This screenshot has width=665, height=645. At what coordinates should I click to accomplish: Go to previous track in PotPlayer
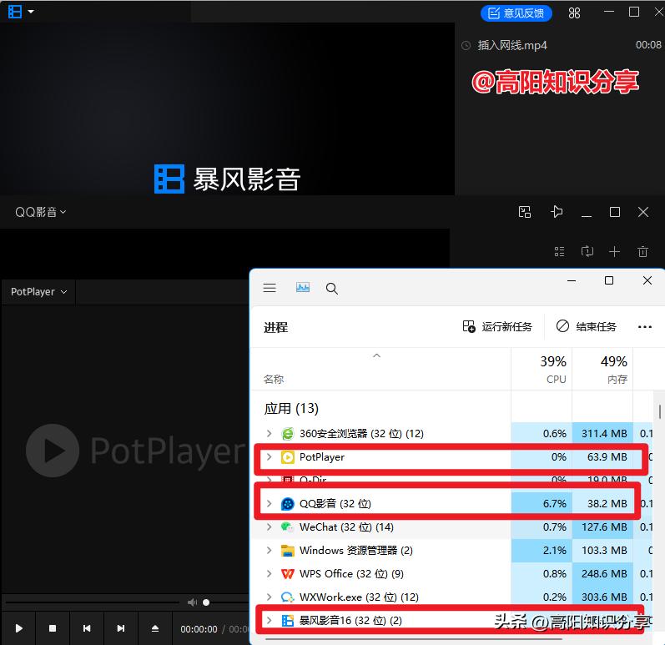pyautogui.click(x=87, y=628)
